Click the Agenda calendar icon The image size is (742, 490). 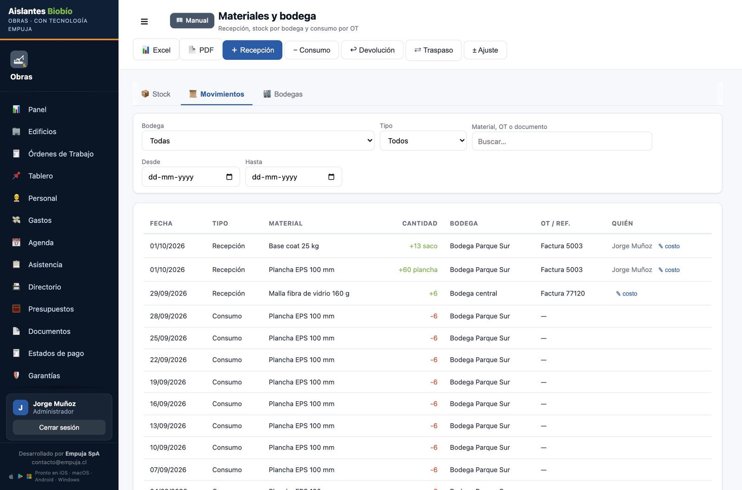click(x=16, y=243)
